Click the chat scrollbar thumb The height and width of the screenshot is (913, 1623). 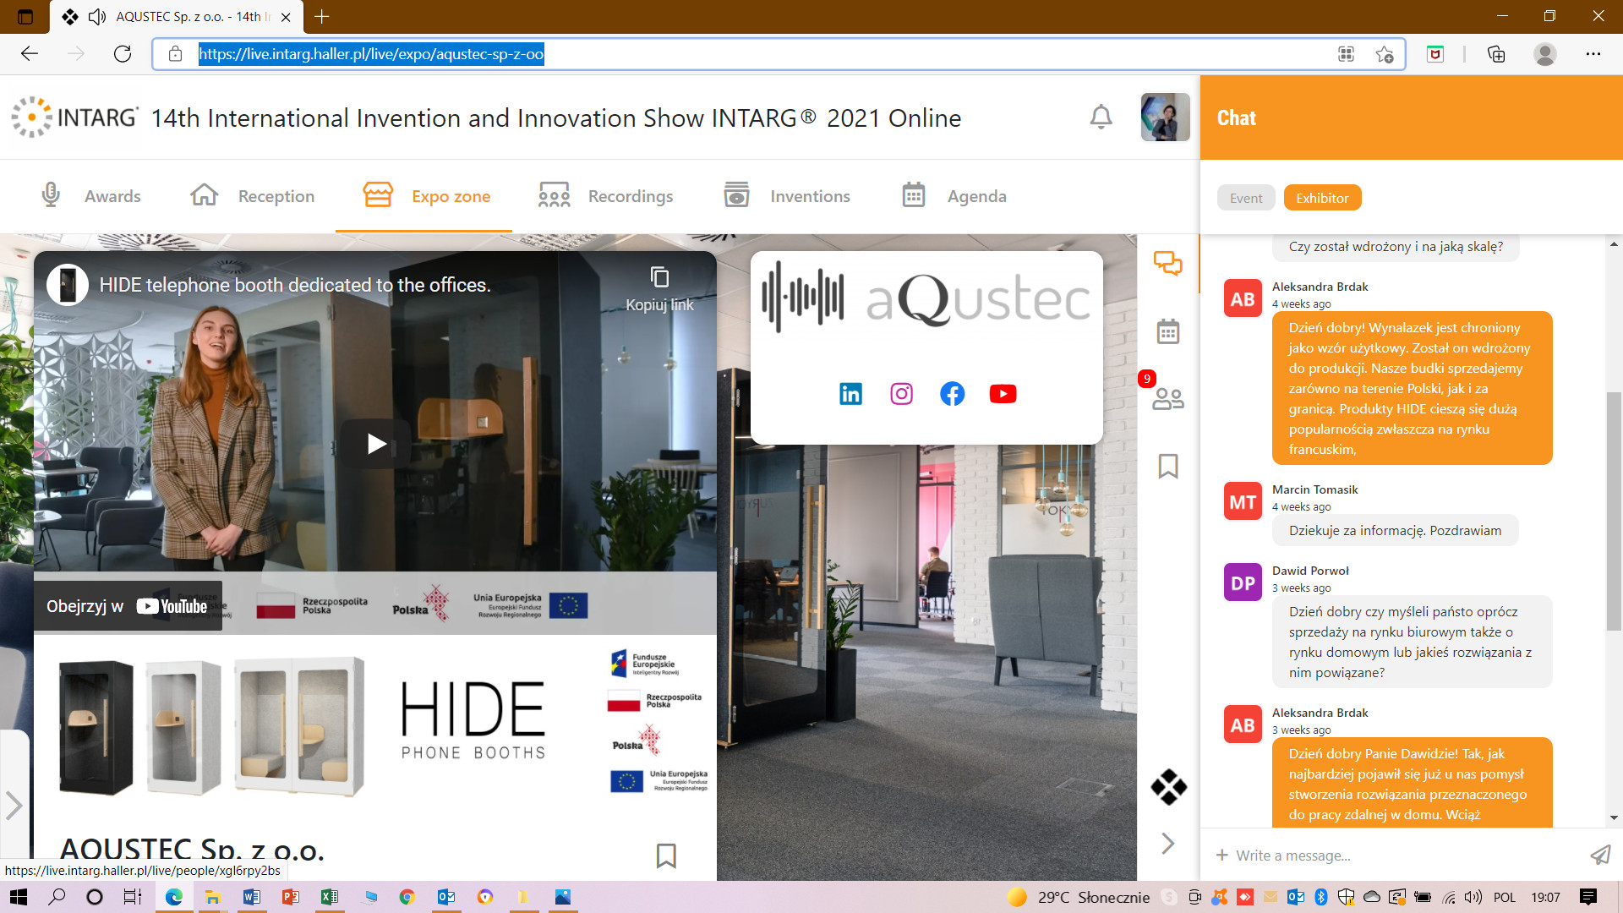point(1614,511)
